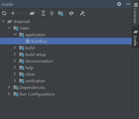The width and height of the screenshot is (139, 119).
Task: Expand the verification group
Action: [15, 80]
